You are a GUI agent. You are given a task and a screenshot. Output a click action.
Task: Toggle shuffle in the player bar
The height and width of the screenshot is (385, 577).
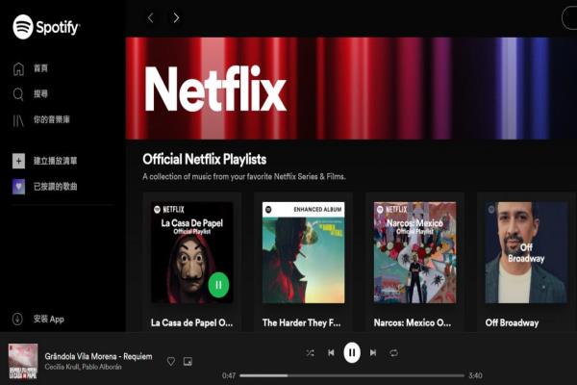pyautogui.click(x=310, y=353)
